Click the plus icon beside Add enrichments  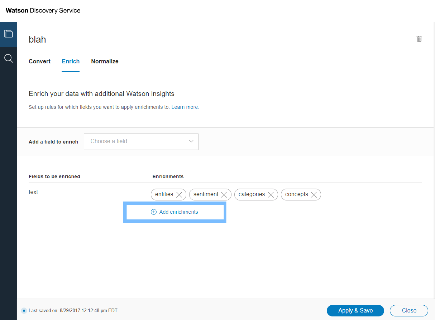154,212
